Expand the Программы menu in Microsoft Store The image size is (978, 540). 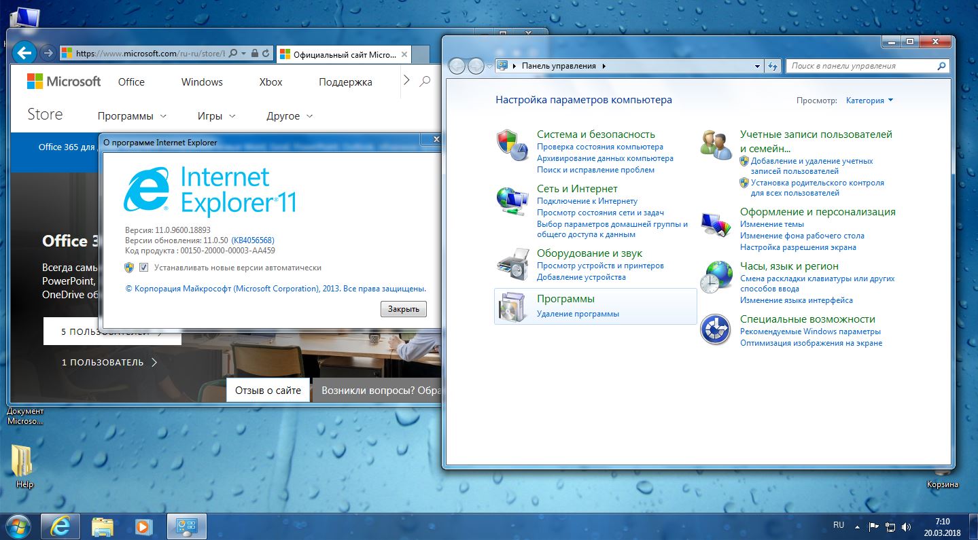(132, 116)
